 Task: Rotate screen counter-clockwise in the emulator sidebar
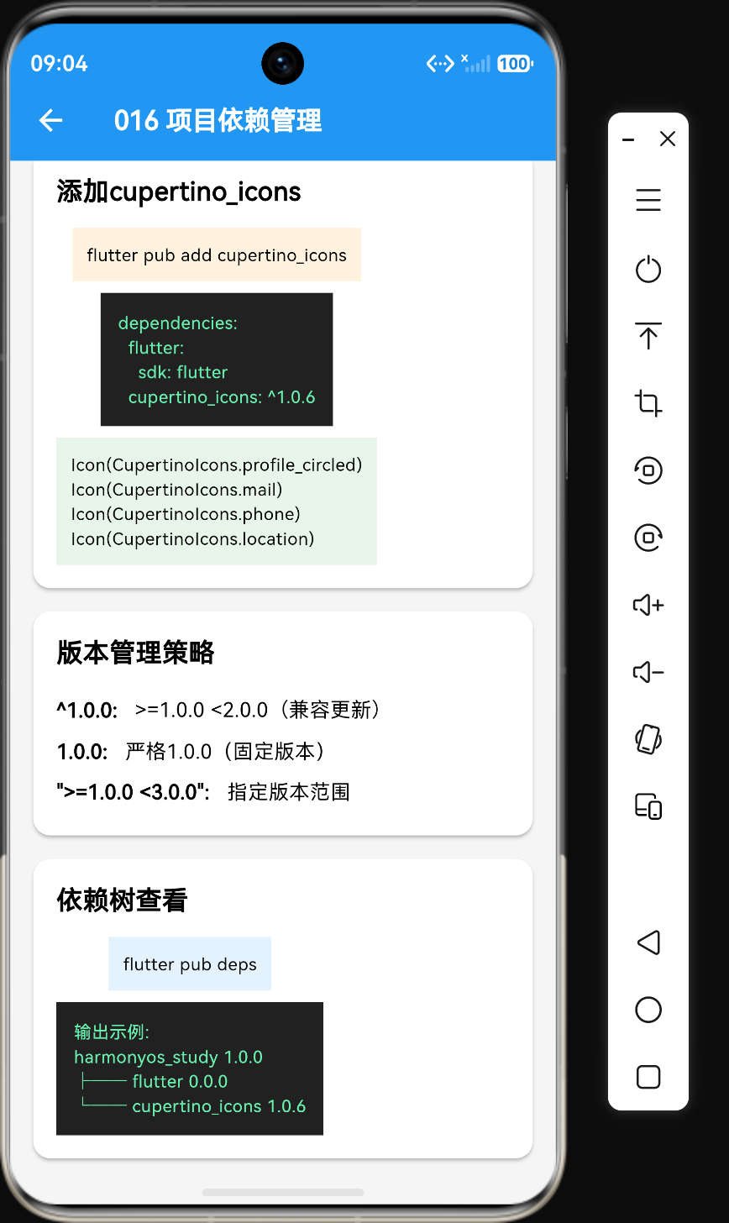click(x=648, y=470)
